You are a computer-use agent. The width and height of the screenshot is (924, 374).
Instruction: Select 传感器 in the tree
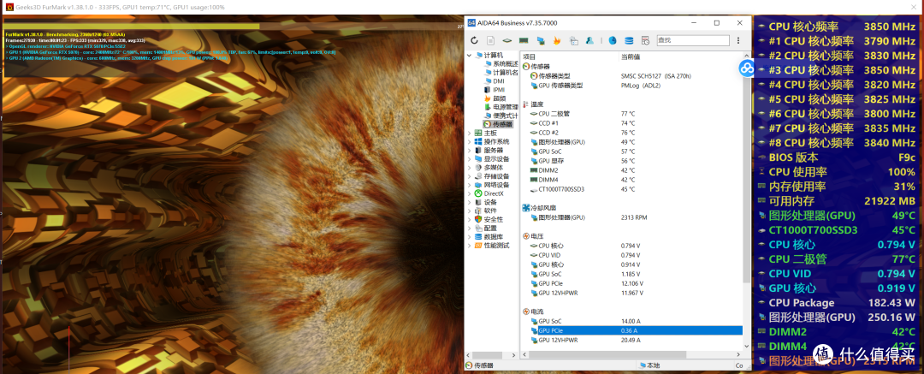point(498,124)
